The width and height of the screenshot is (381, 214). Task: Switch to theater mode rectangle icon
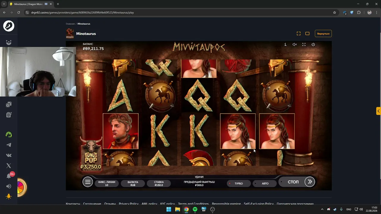307,34
